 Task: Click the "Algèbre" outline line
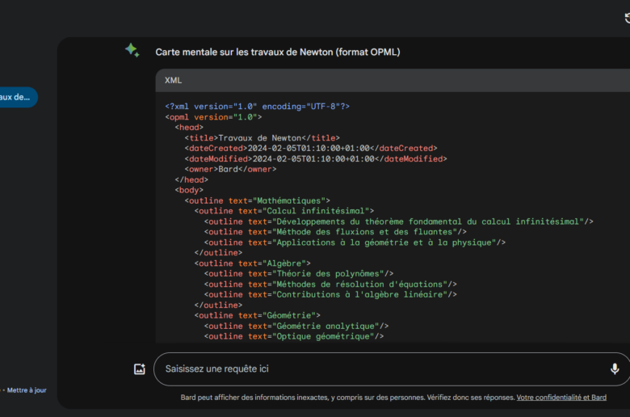click(252, 263)
